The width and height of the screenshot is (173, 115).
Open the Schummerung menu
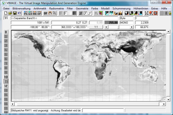pos(121,8)
